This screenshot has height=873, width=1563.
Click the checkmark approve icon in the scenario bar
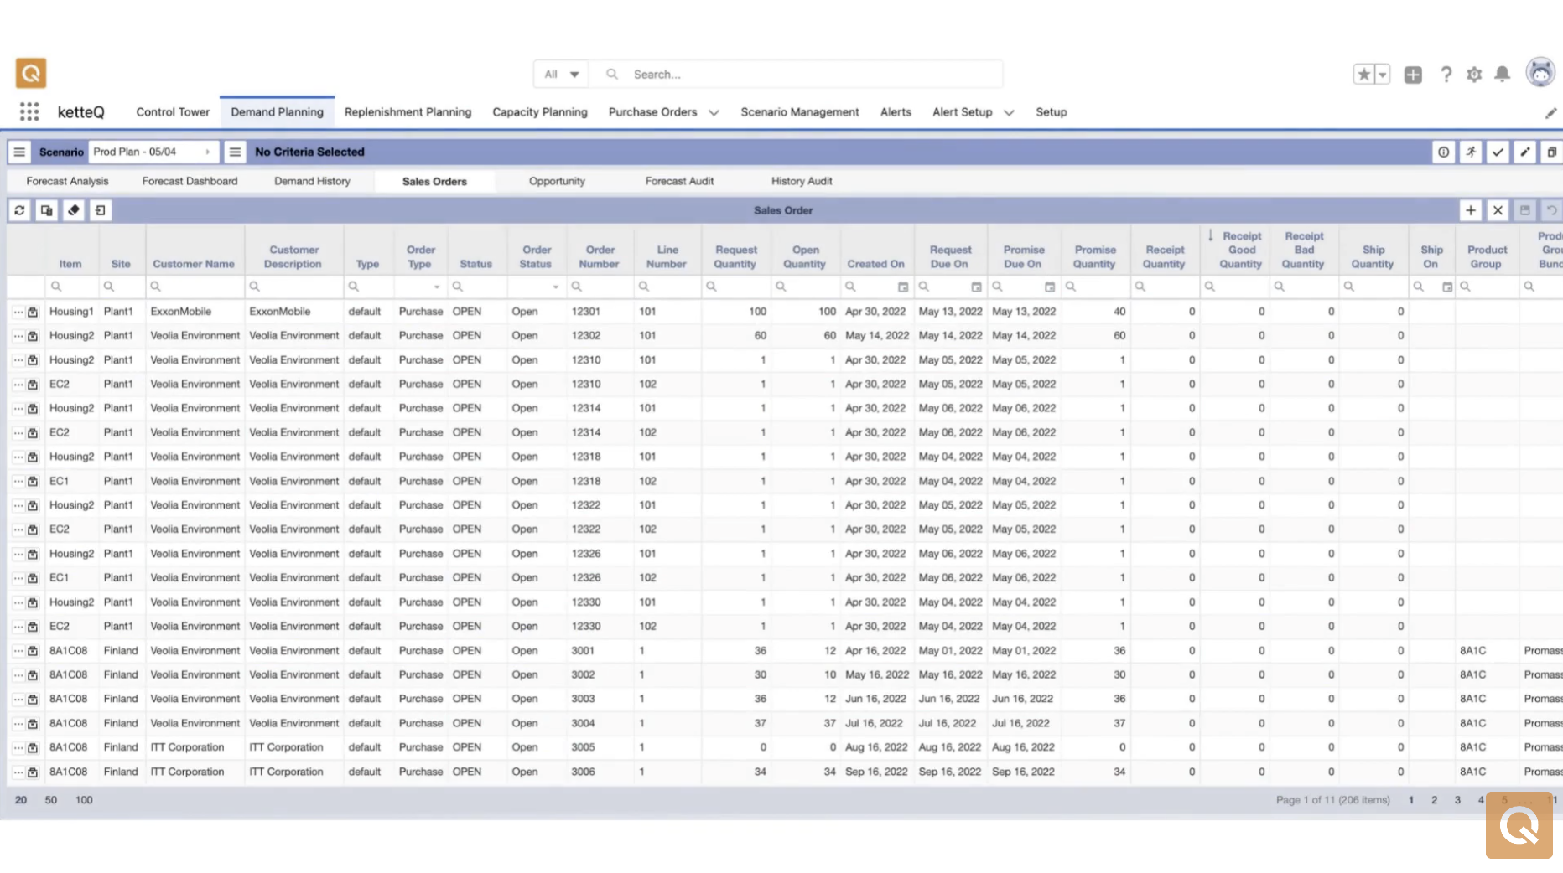pos(1498,152)
